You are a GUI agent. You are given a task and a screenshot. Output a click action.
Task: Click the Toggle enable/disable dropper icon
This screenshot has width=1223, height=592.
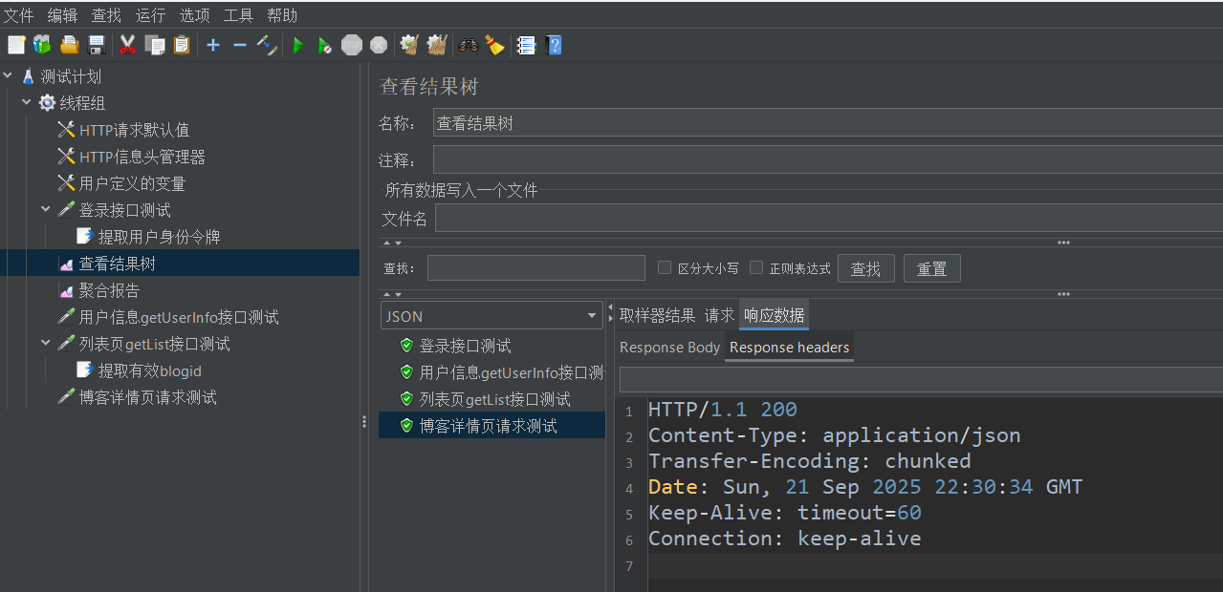point(267,45)
